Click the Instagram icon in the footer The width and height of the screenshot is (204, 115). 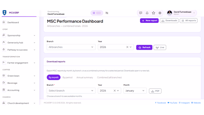(x=180, y=103)
